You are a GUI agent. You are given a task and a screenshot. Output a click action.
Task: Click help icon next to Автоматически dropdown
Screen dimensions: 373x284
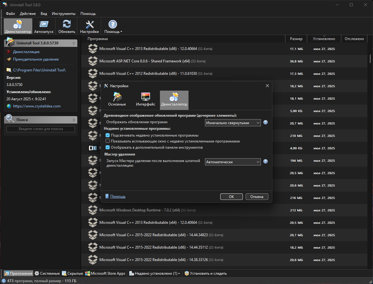click(x=266, y=161)
